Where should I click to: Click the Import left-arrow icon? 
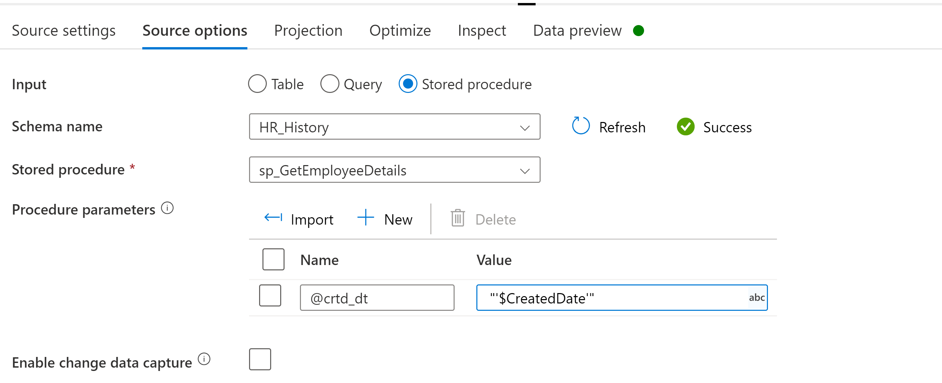tap(273, 218)
